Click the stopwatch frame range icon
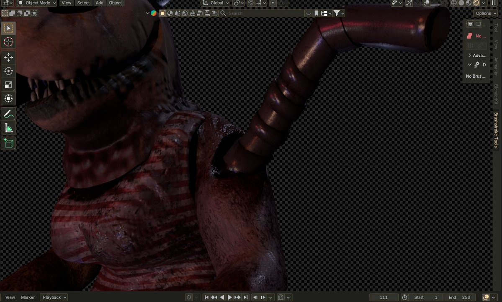 [x=405, y=297]
